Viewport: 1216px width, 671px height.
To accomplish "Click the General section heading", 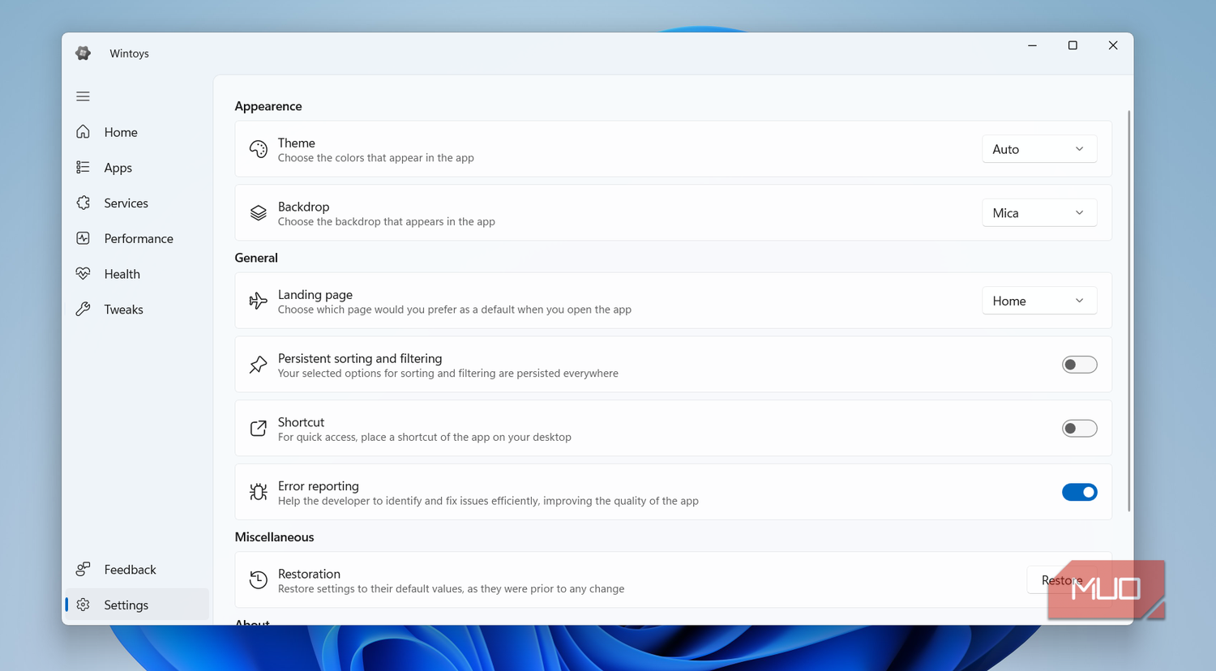I will [x=256, y=258].
